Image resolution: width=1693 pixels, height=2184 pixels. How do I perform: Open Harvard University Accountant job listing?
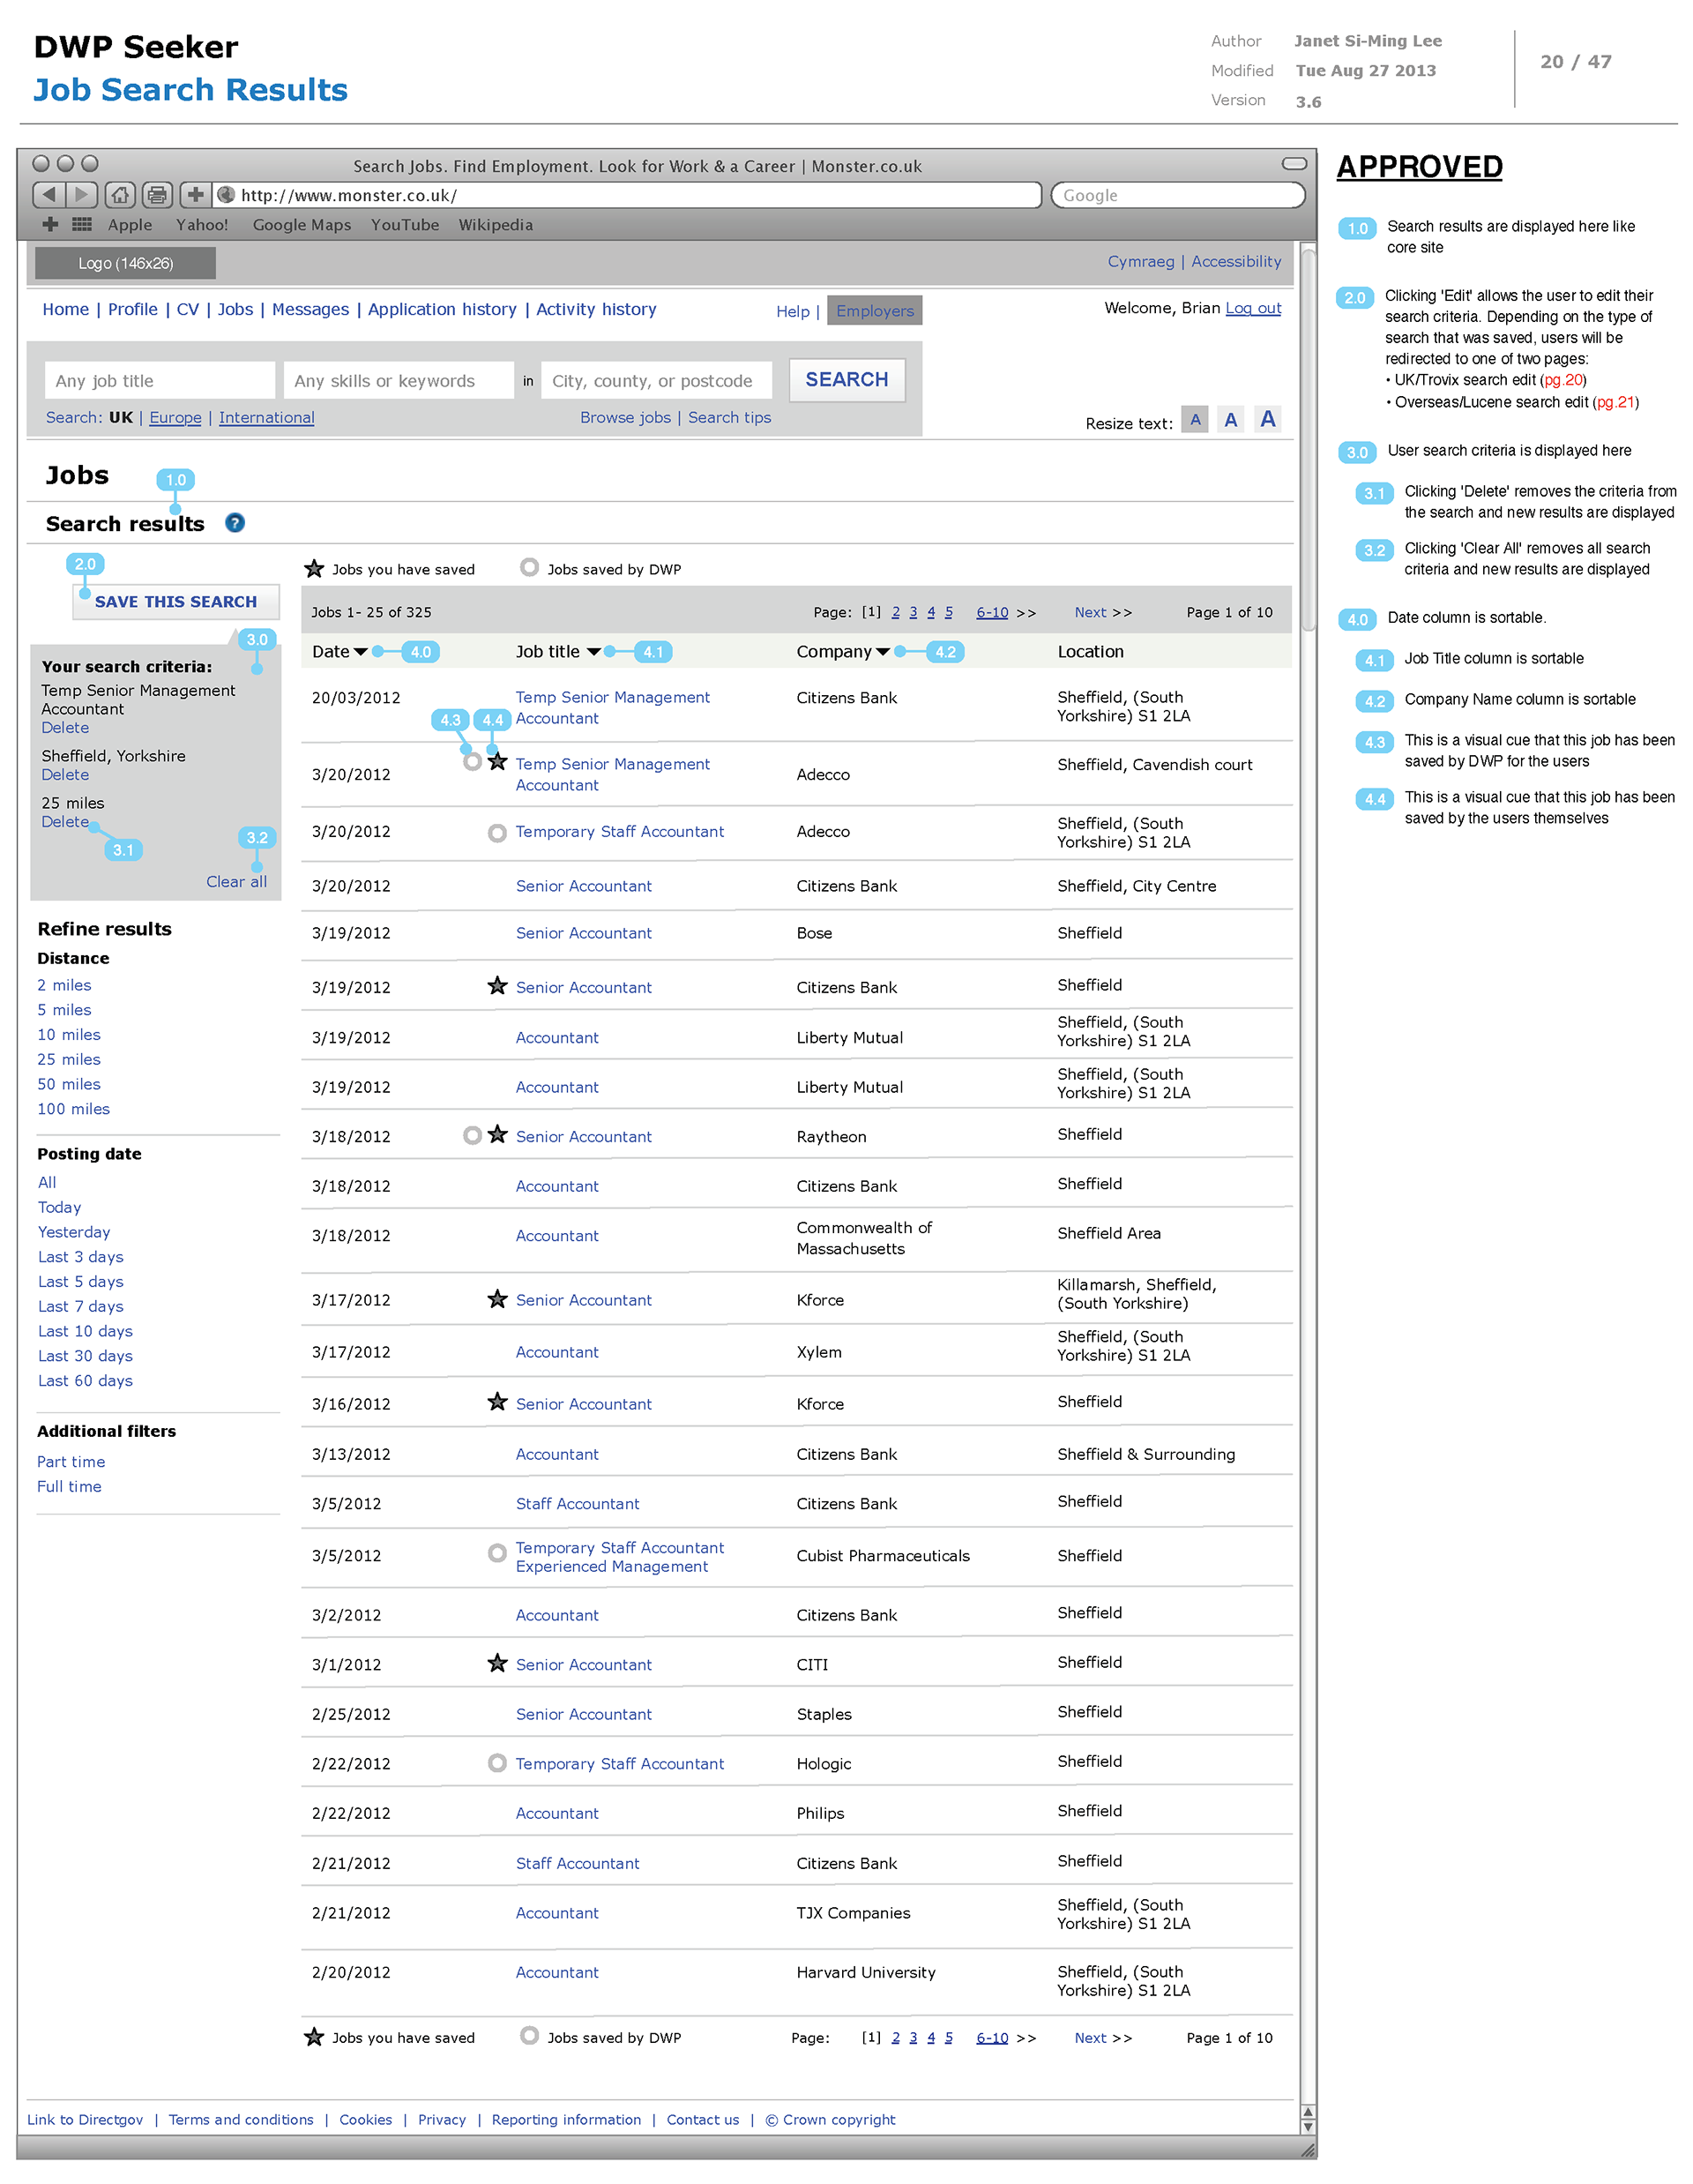pyautogui.click(x=556, y=1972)
